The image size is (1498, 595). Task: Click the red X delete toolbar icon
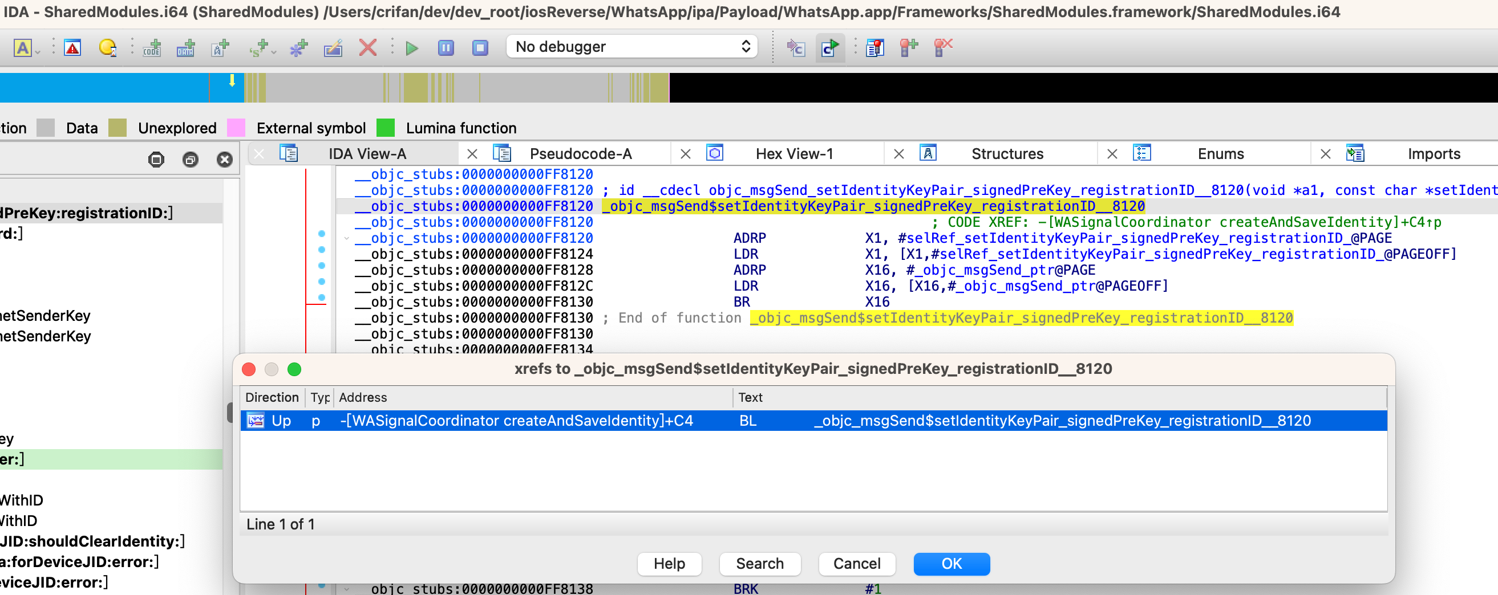click(367, 47)
